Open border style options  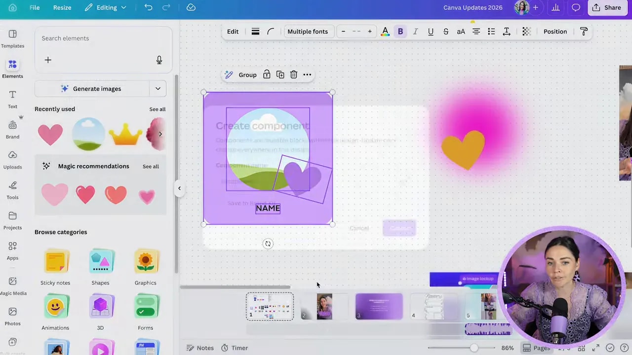coord(255,32)
